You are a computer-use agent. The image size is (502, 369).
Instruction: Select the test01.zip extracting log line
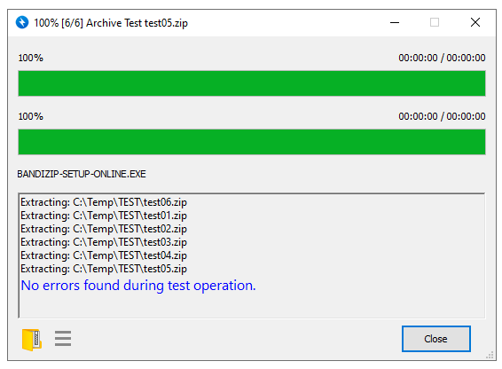[x=104, y=216]
